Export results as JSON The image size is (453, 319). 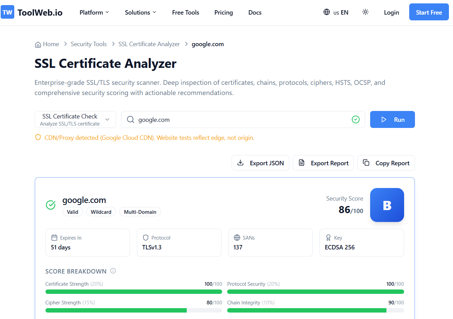[260, 163]
